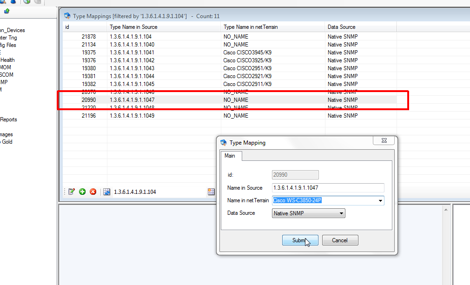
Task: Sort by Type Name in Source column
Action: 133,27
